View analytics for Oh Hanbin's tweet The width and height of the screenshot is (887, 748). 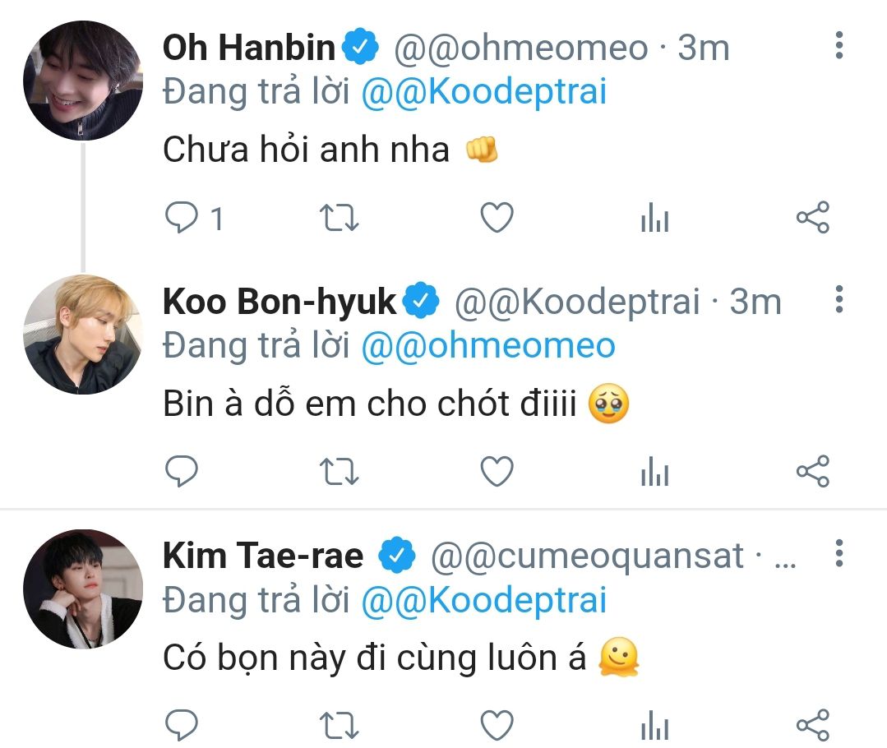pyautogui.click(x=654, y=218)
